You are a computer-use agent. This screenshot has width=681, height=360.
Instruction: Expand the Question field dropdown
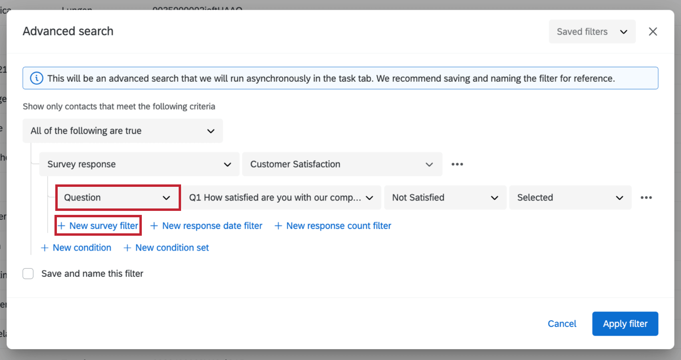pyautogui.click(x=118, y=198)
